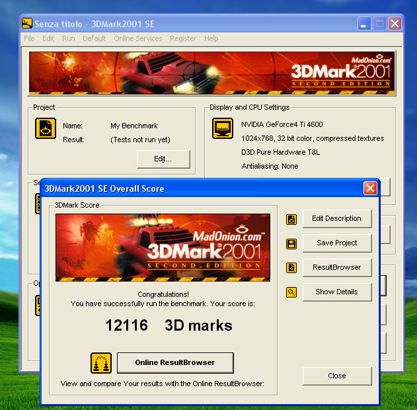Click the display monitor settings icon
This screenshot has width=417, height=410.
click(223, 128)
